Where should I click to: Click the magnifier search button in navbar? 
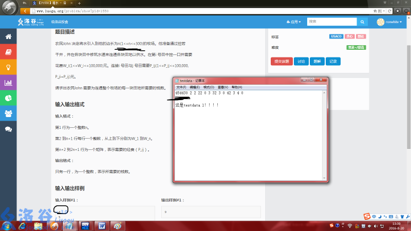pos(362,22)
